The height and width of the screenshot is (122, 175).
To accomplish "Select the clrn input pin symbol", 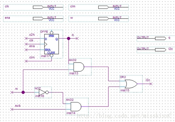I will click(x=104, y=7).
